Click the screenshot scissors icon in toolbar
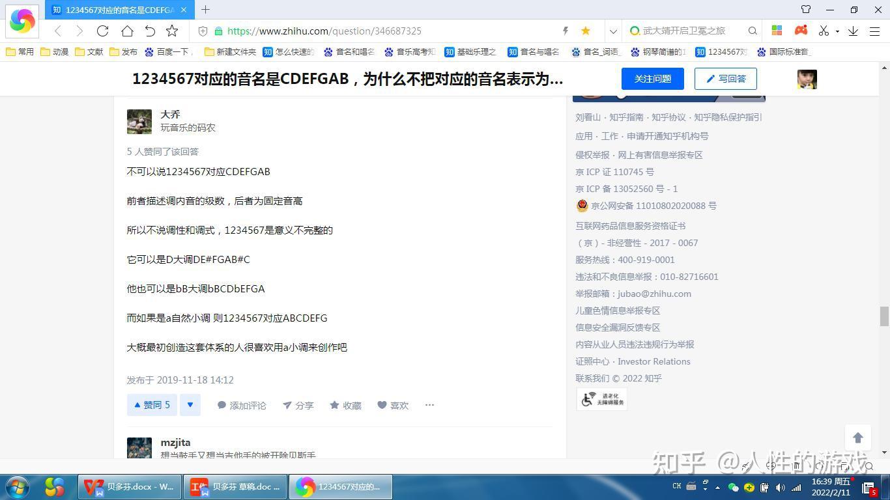 [824, 31]
